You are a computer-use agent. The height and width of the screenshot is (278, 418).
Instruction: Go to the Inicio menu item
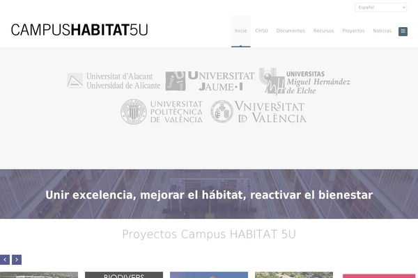[x=241, y=31]
